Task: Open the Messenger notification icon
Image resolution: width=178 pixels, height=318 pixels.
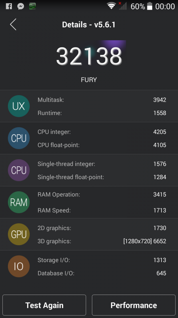Action: pos(21,6)
